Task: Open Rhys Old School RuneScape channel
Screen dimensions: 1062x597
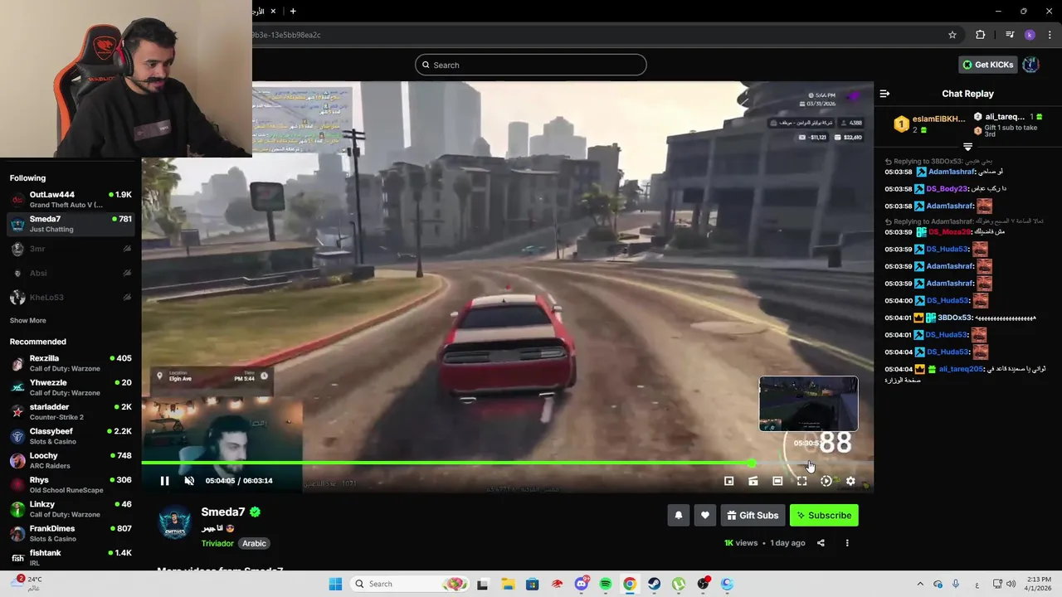Action: [x=71, y=484]
